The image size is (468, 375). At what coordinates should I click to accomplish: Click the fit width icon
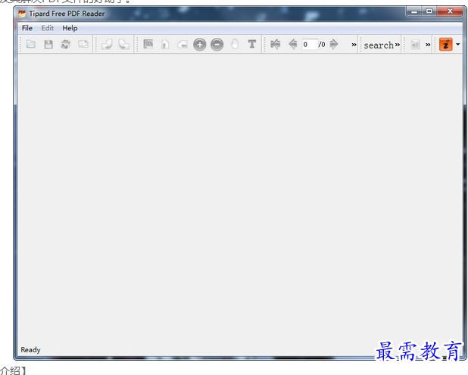[183, 45]
